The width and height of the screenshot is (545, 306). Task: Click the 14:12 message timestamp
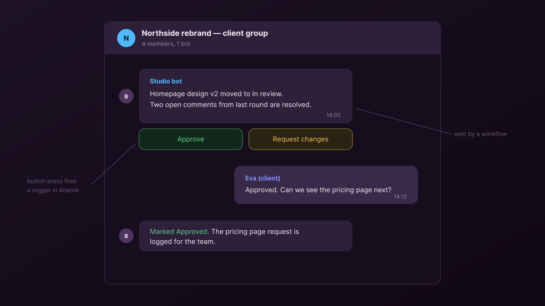click(x=400, y=197)
